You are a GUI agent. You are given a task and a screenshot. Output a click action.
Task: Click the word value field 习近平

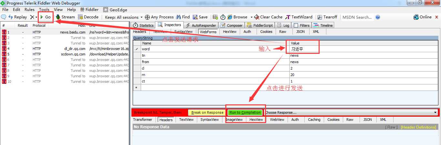pos(364,49)
